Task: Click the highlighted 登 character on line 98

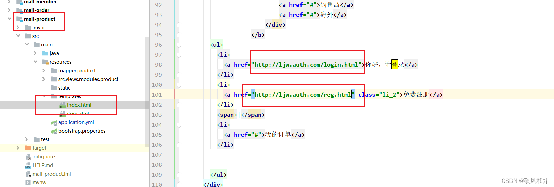Action: coord(394,65)
